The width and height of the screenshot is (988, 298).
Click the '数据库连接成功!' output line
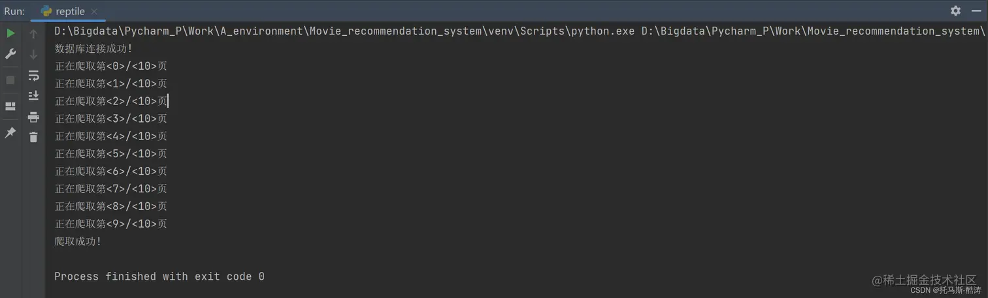click(x=93, y=48)
